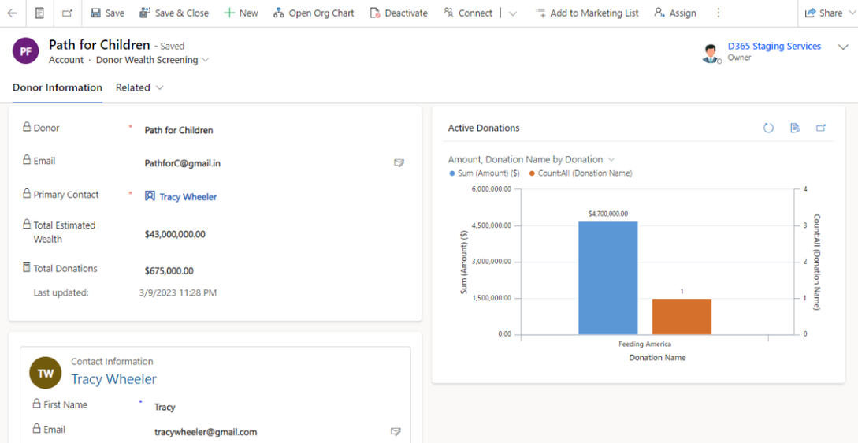The height and width of the screenshot is (443, 858).
Task: Open record in new window icon
Action: coord(67,13)
